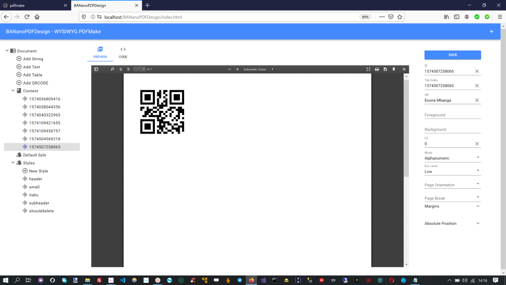Image resolution: width=506 pixels, height=285 pixels.
Task: Open a new browser tab
Action: click(147, 5)
